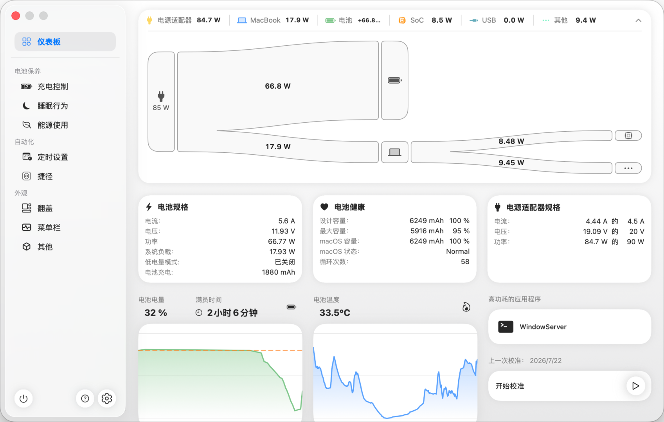Select 能源使用 sidebar item
This screenshot has width=664, height=422.
coord(65,125)
